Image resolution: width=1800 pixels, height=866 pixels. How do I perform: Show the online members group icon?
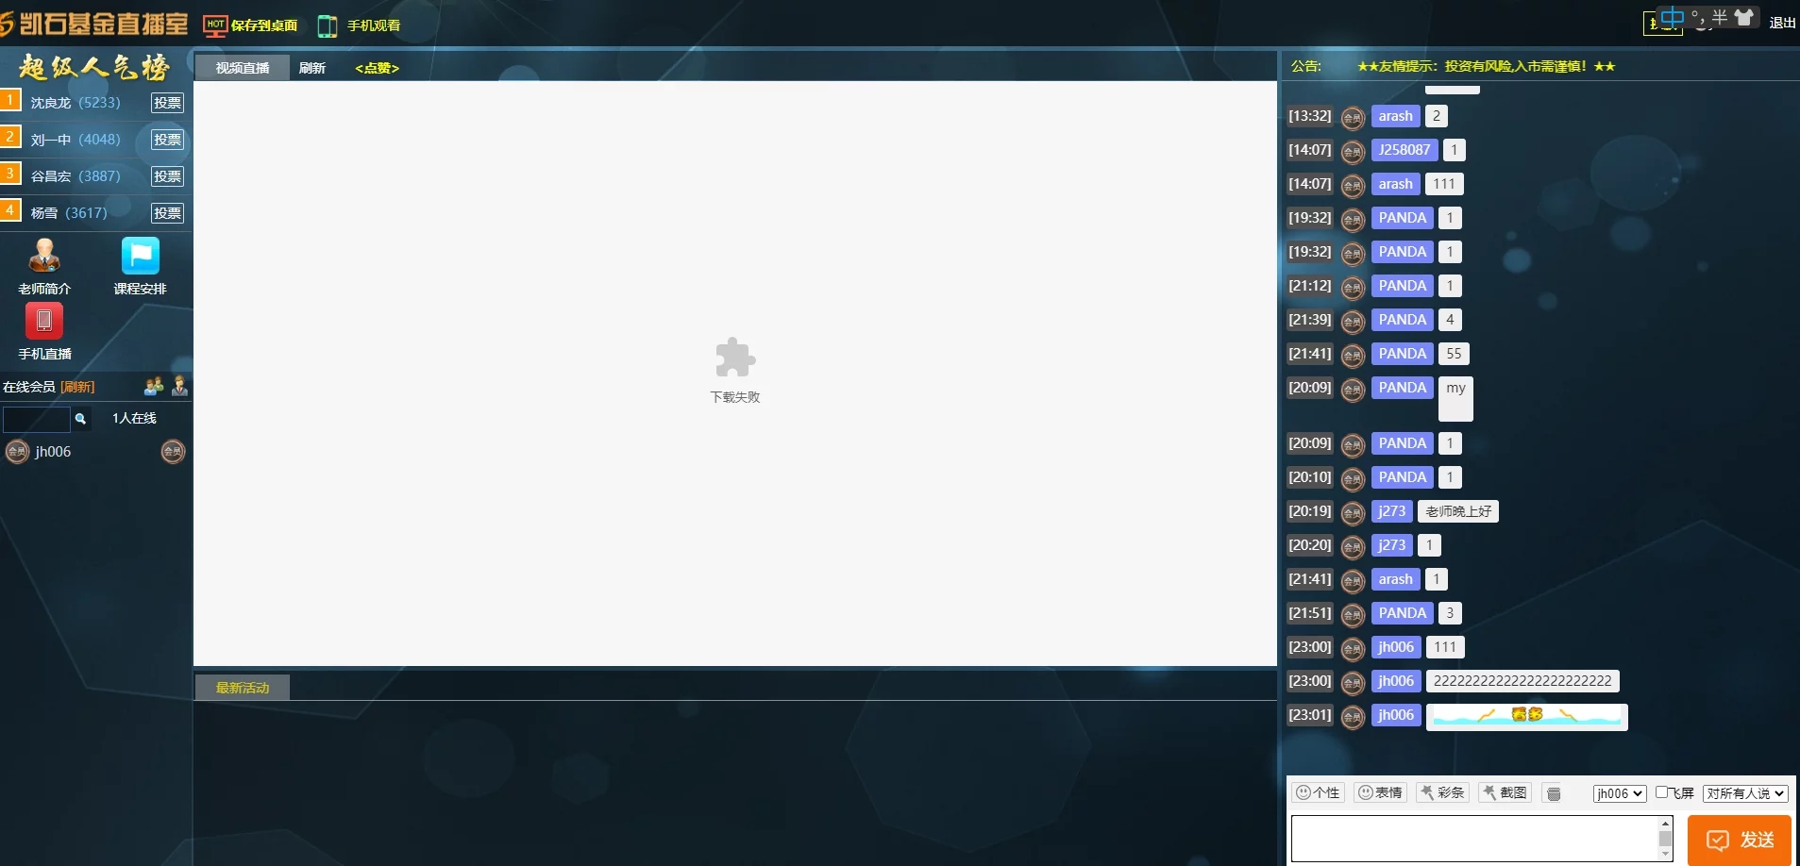tap(153, 386)
